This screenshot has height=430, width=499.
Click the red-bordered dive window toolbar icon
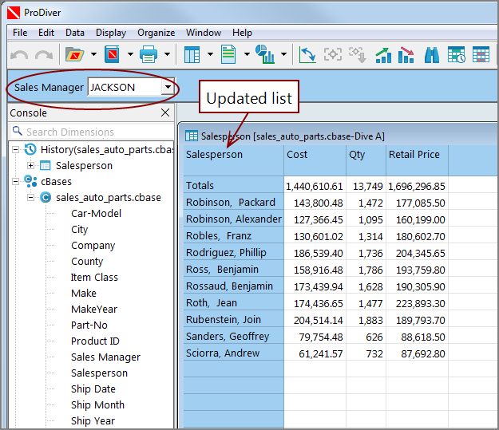point(112,55)
